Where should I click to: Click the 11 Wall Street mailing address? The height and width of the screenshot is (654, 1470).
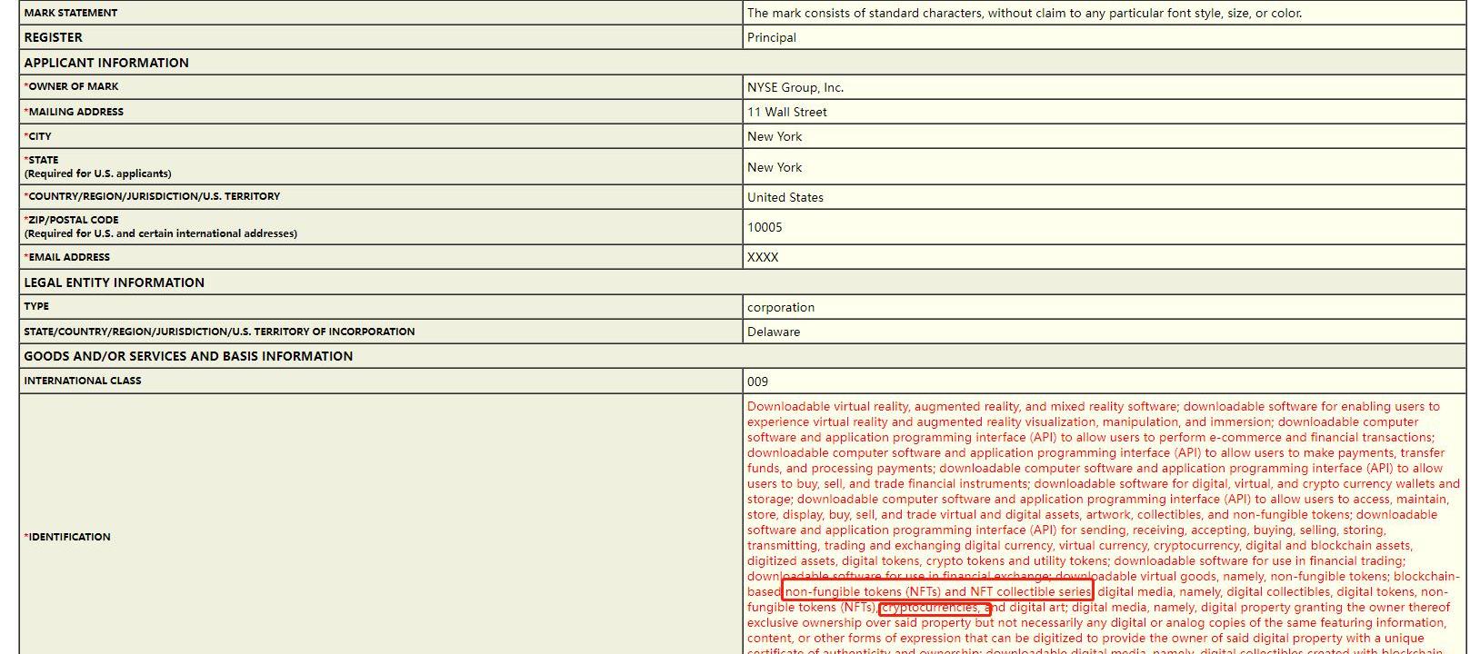click(786, 112)
